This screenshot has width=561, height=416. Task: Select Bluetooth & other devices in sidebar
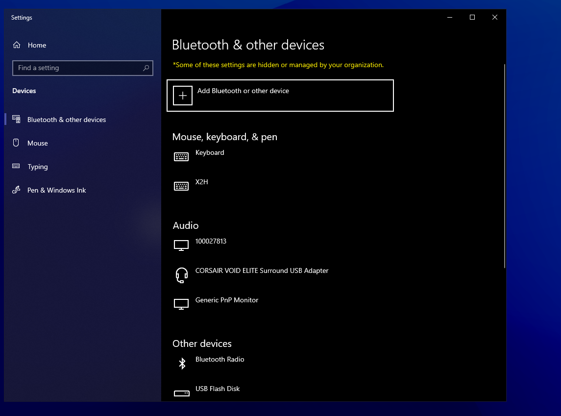click(66, 120)
